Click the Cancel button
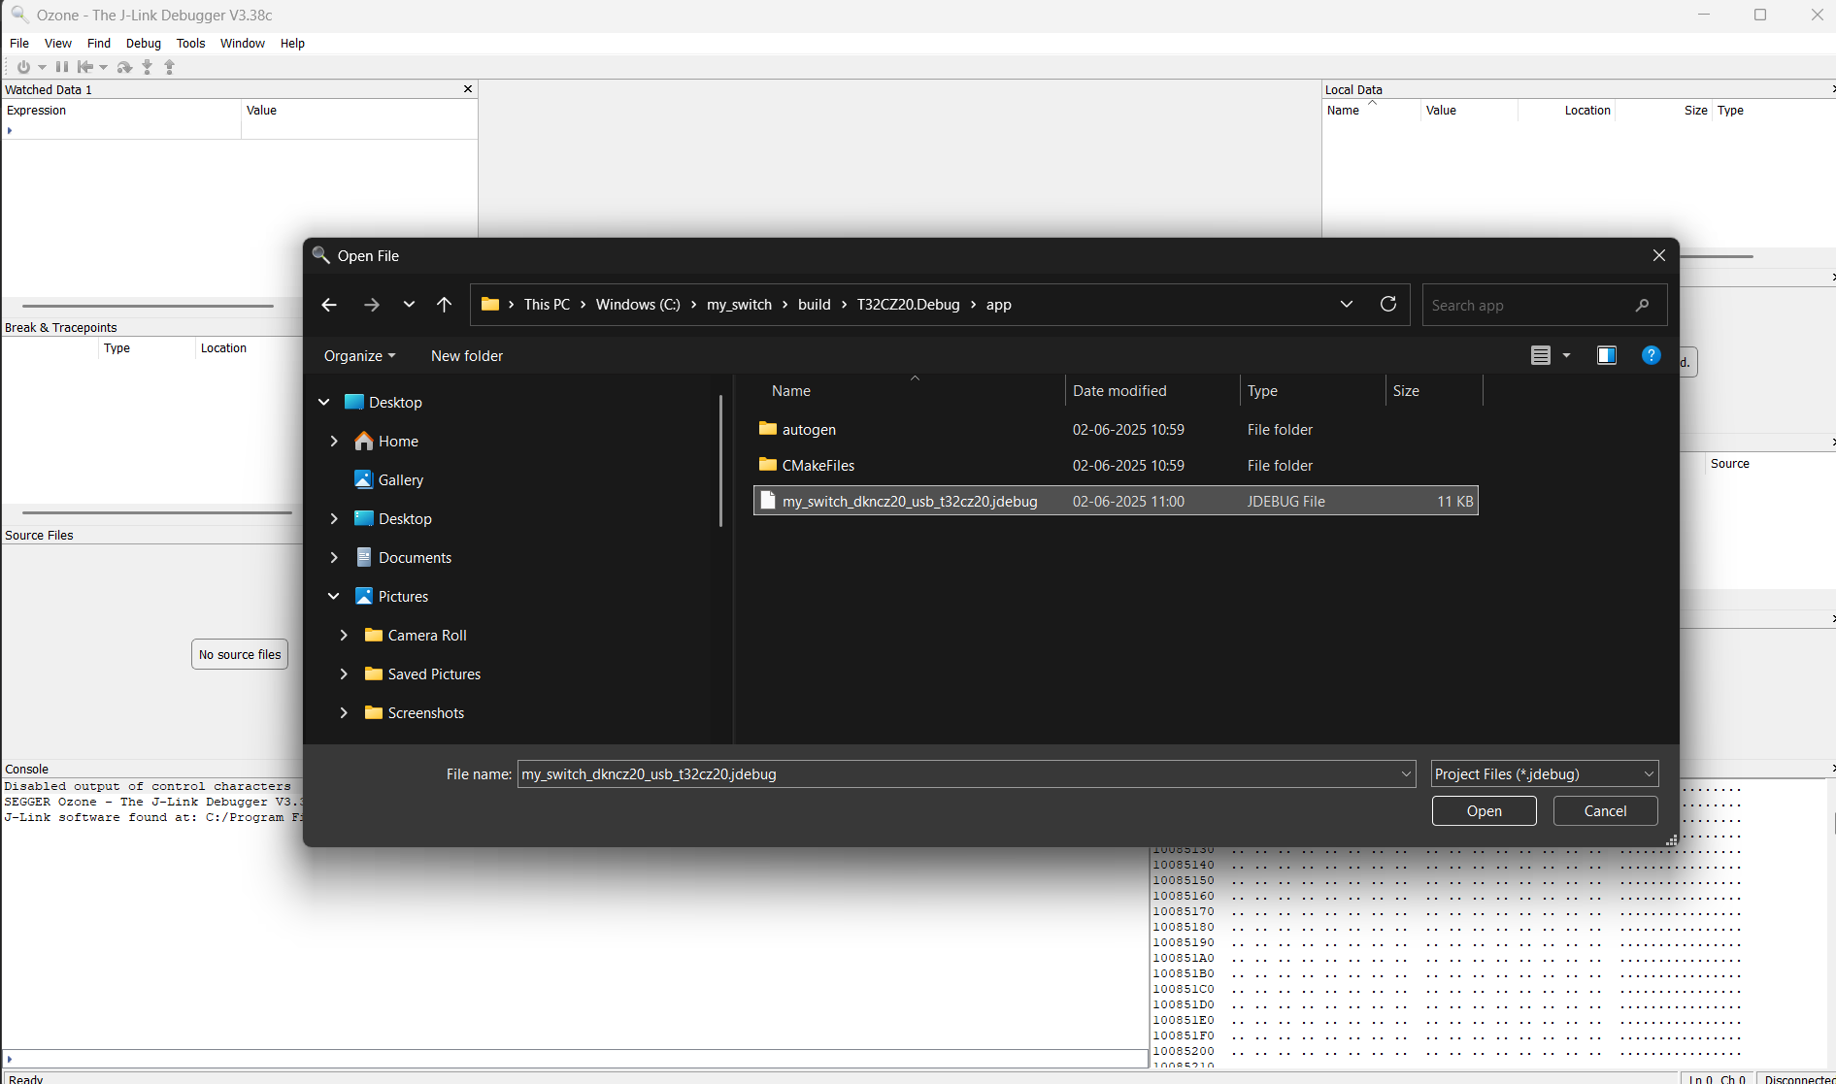This screenshot has width=1836, height=1084. pos(1605,810)
